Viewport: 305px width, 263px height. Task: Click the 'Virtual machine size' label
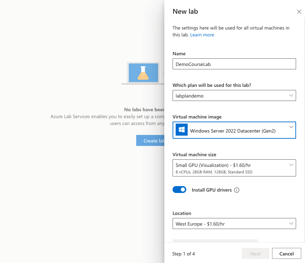pyautogui.click(x=194, y=155)
